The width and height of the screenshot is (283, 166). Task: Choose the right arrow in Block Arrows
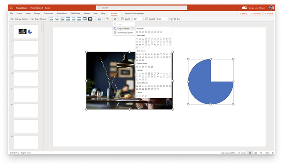137,54
